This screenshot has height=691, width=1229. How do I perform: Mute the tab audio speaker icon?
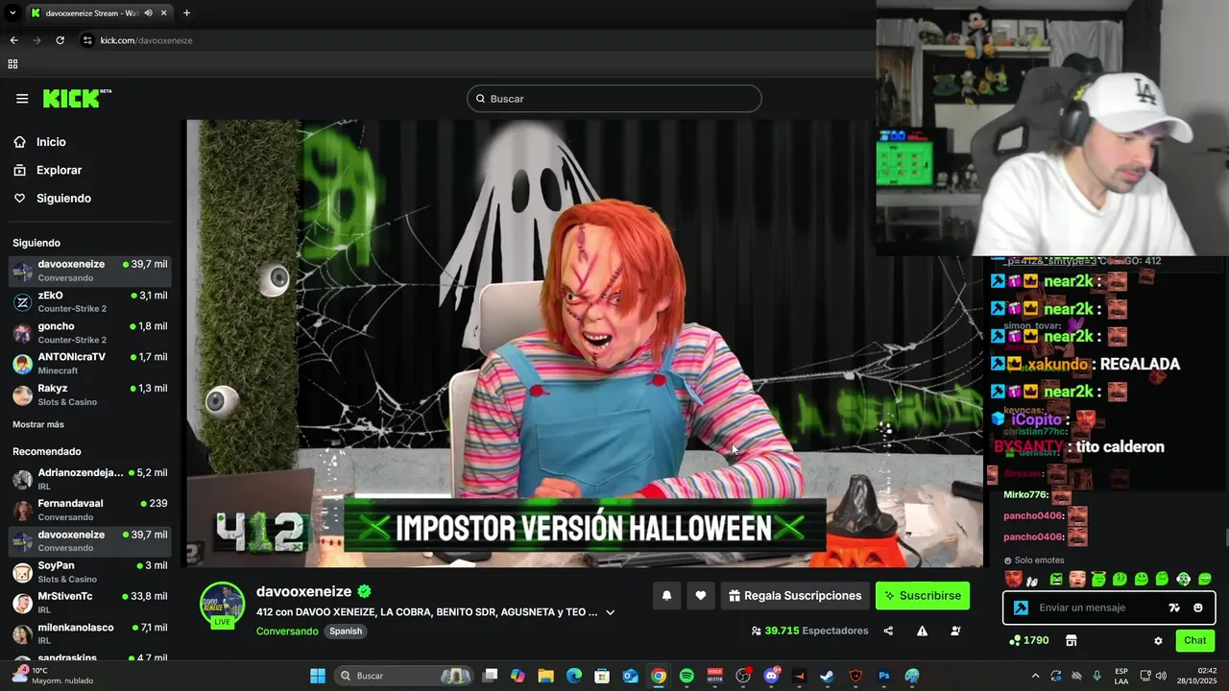click(x=148, y=13)
